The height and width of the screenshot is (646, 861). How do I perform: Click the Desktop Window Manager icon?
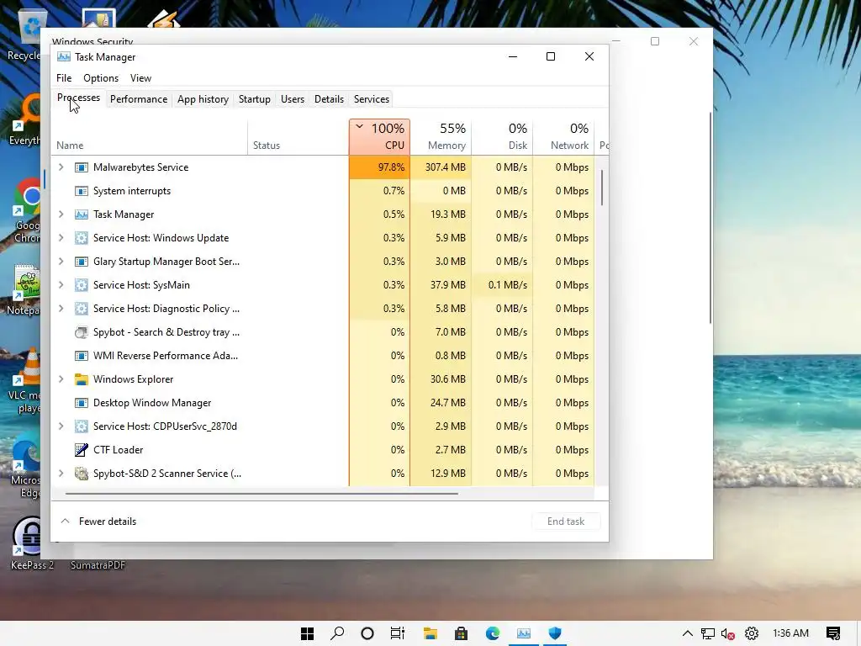[x=82, y=403]
